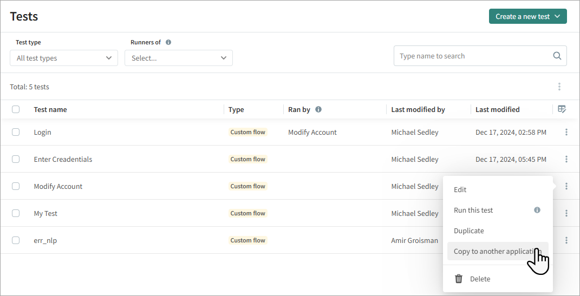
Task: Click the Type name to search field
Action: (471, 56)
